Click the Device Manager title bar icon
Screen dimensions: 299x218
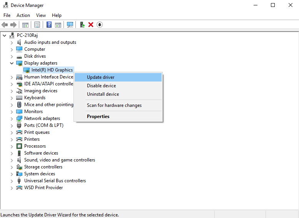[x=5, y=5]
